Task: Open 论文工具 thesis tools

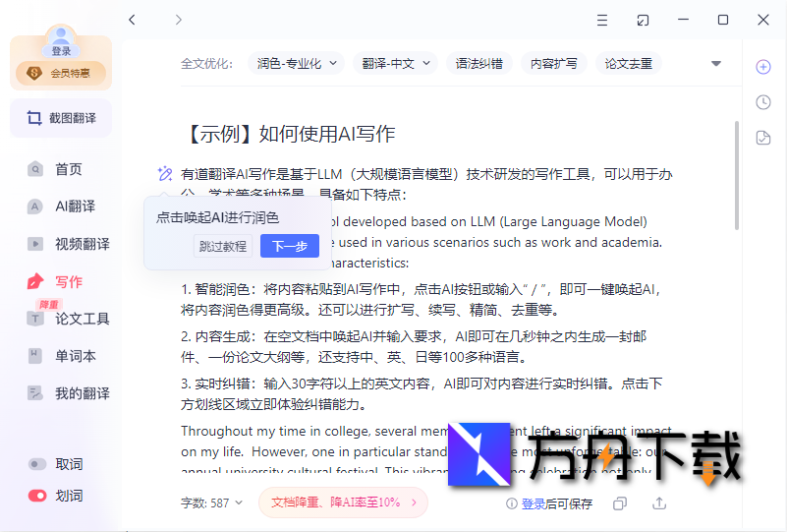Action: [68, 319]
